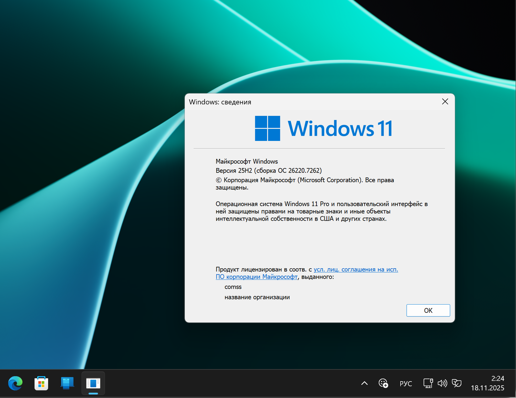
Task: Open the network icon in the system tray
Action: point(428,383)
